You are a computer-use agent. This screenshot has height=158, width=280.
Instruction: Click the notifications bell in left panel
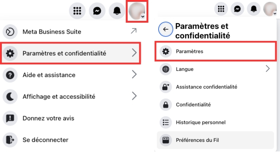tap(117, 11)
